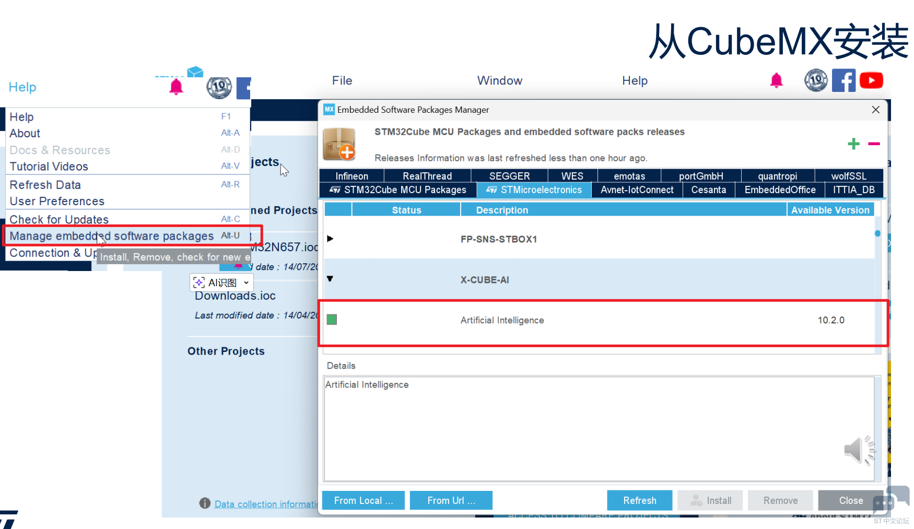
Task: Click the info icon beside Data collection
Action: 205,503
